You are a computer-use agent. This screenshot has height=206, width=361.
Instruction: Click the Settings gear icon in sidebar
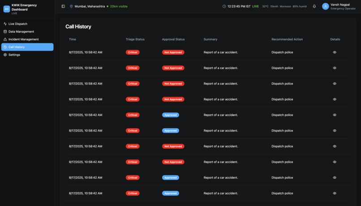click(5, 55)
